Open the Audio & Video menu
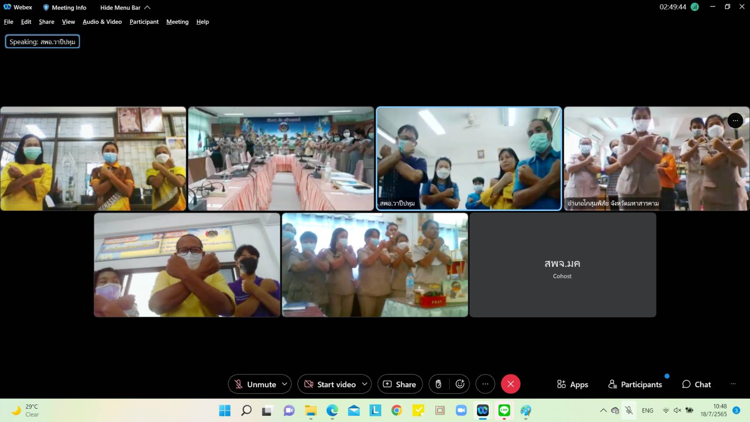Screen dimensions: 750x422 click(102, 22)
